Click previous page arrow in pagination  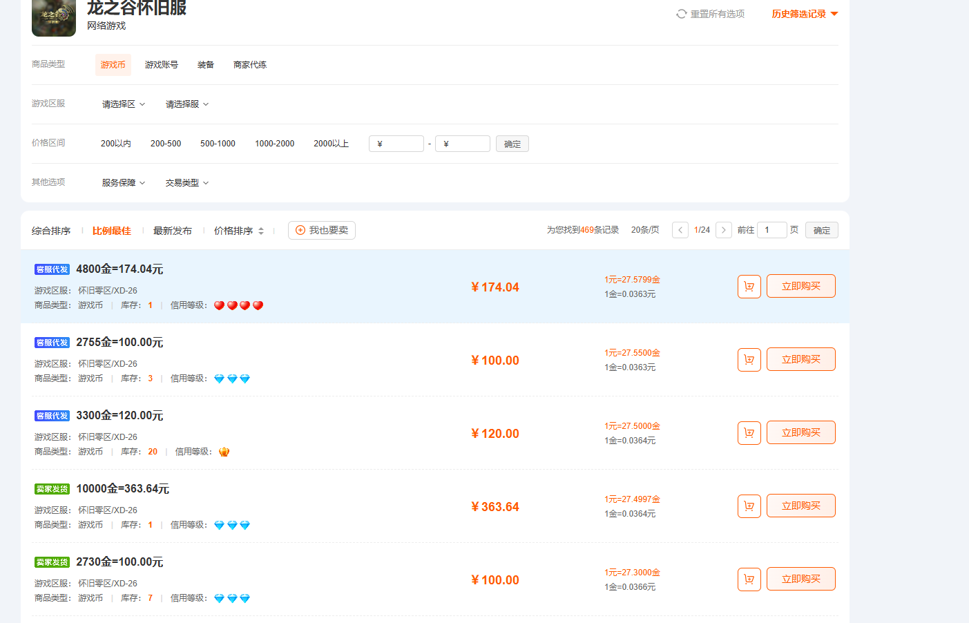pos(680,230)
